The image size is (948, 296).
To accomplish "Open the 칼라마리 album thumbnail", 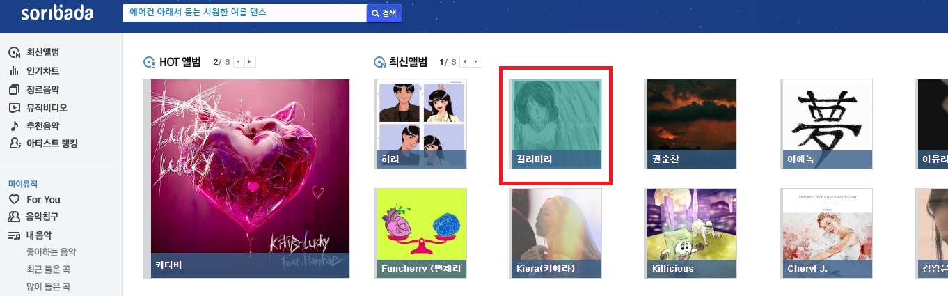I will [555, 124].
